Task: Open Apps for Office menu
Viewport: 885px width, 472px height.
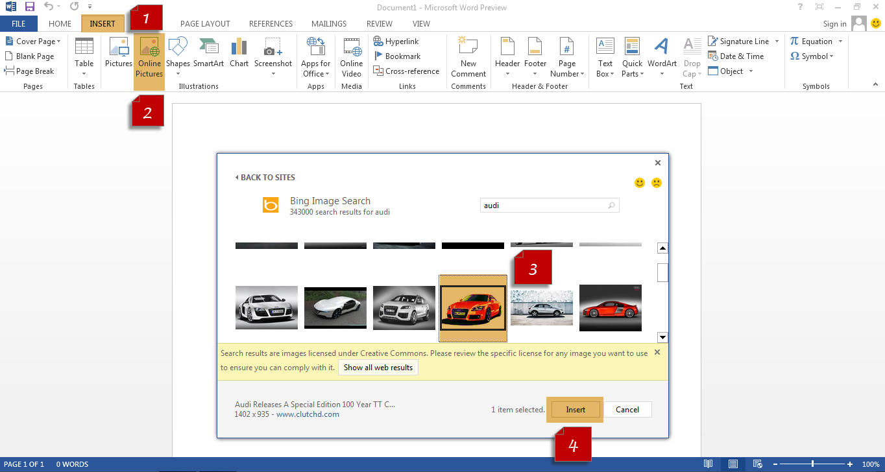Action: pyautogui.click(x=316, y=57)
